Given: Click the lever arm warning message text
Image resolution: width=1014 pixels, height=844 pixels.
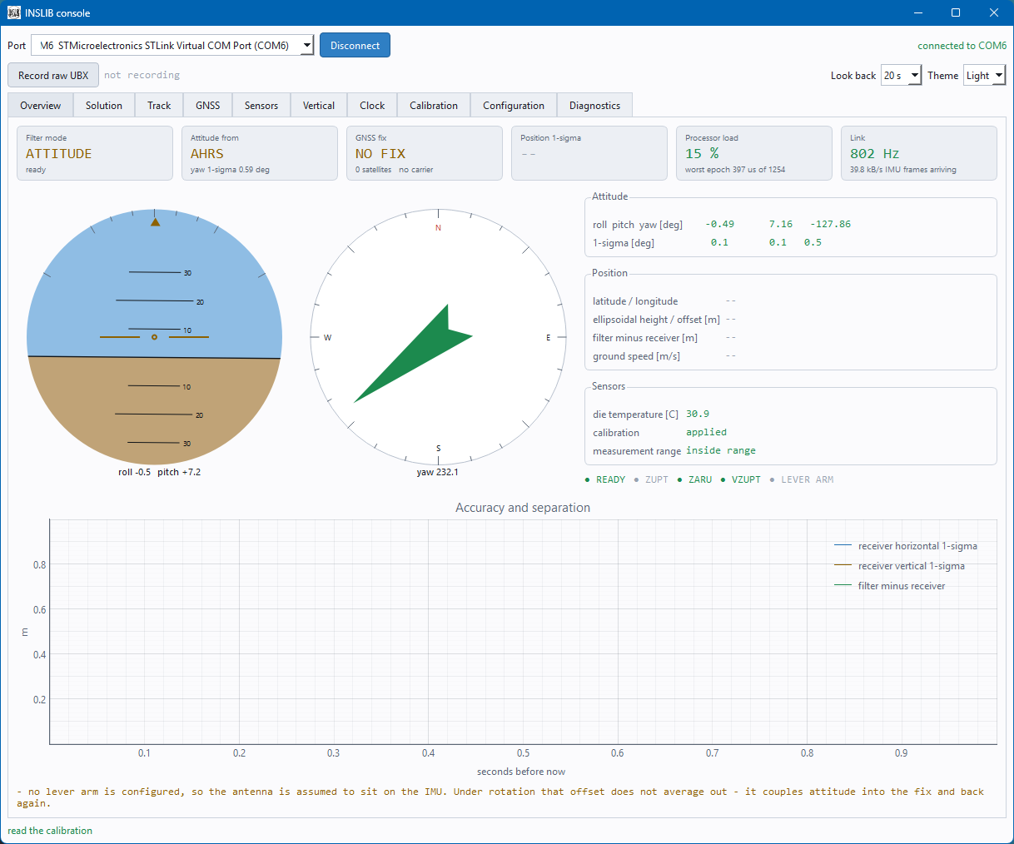Looking at the screenshot, I should click(500, 797).
